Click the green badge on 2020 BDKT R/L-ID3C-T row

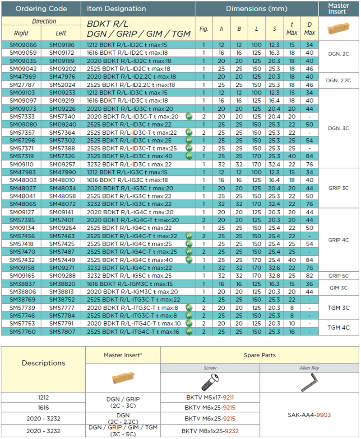click(x=189, y=117)
